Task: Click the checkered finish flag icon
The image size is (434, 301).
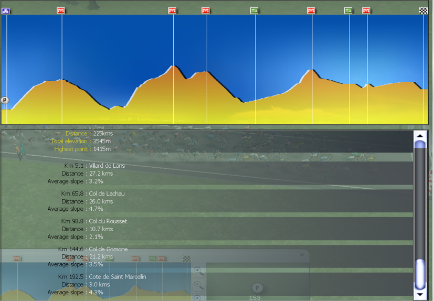Action: pos(423,10)
